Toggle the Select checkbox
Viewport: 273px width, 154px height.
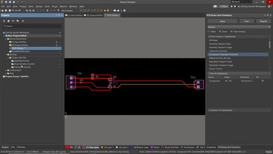coord(209,31)
